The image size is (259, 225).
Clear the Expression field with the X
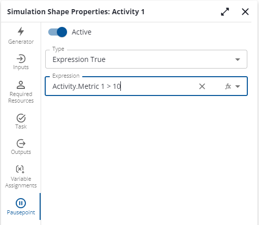click(x=202, y=86)
